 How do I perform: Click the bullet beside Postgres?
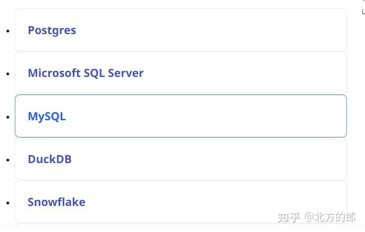coord(8,31)
